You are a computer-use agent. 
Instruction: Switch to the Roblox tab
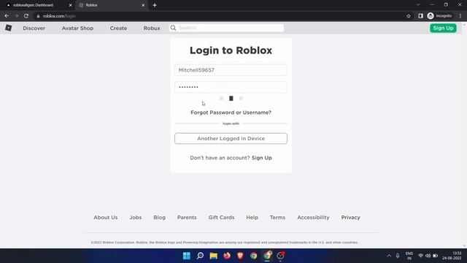click(112, 5)
